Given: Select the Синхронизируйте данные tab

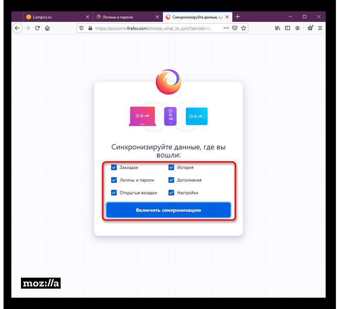Looking at the screenshot, I should (198, 17).
